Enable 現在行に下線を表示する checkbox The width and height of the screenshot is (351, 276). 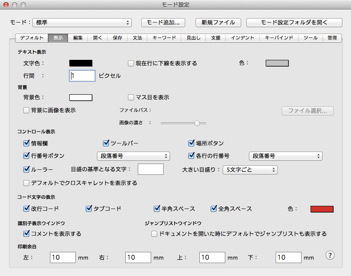(x=132, y=63)
